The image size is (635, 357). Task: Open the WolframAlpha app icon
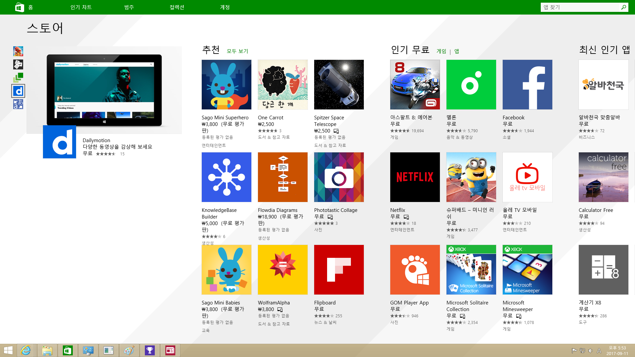coord(283,270)
